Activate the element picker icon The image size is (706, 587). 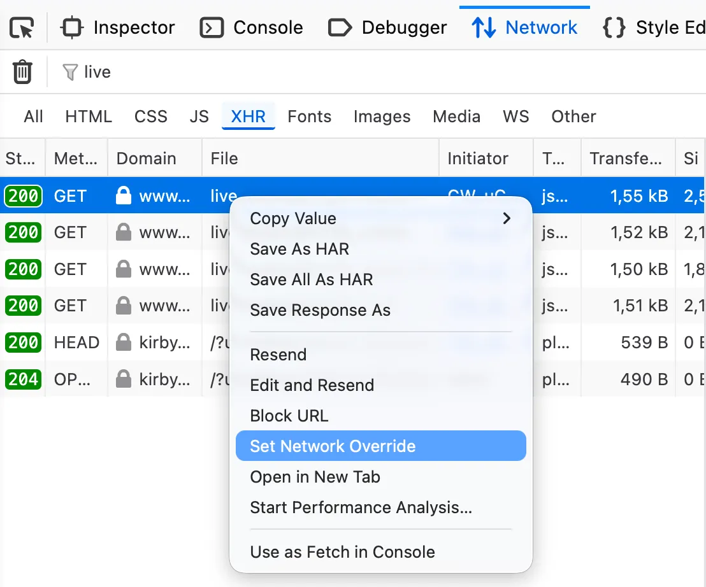22,27
